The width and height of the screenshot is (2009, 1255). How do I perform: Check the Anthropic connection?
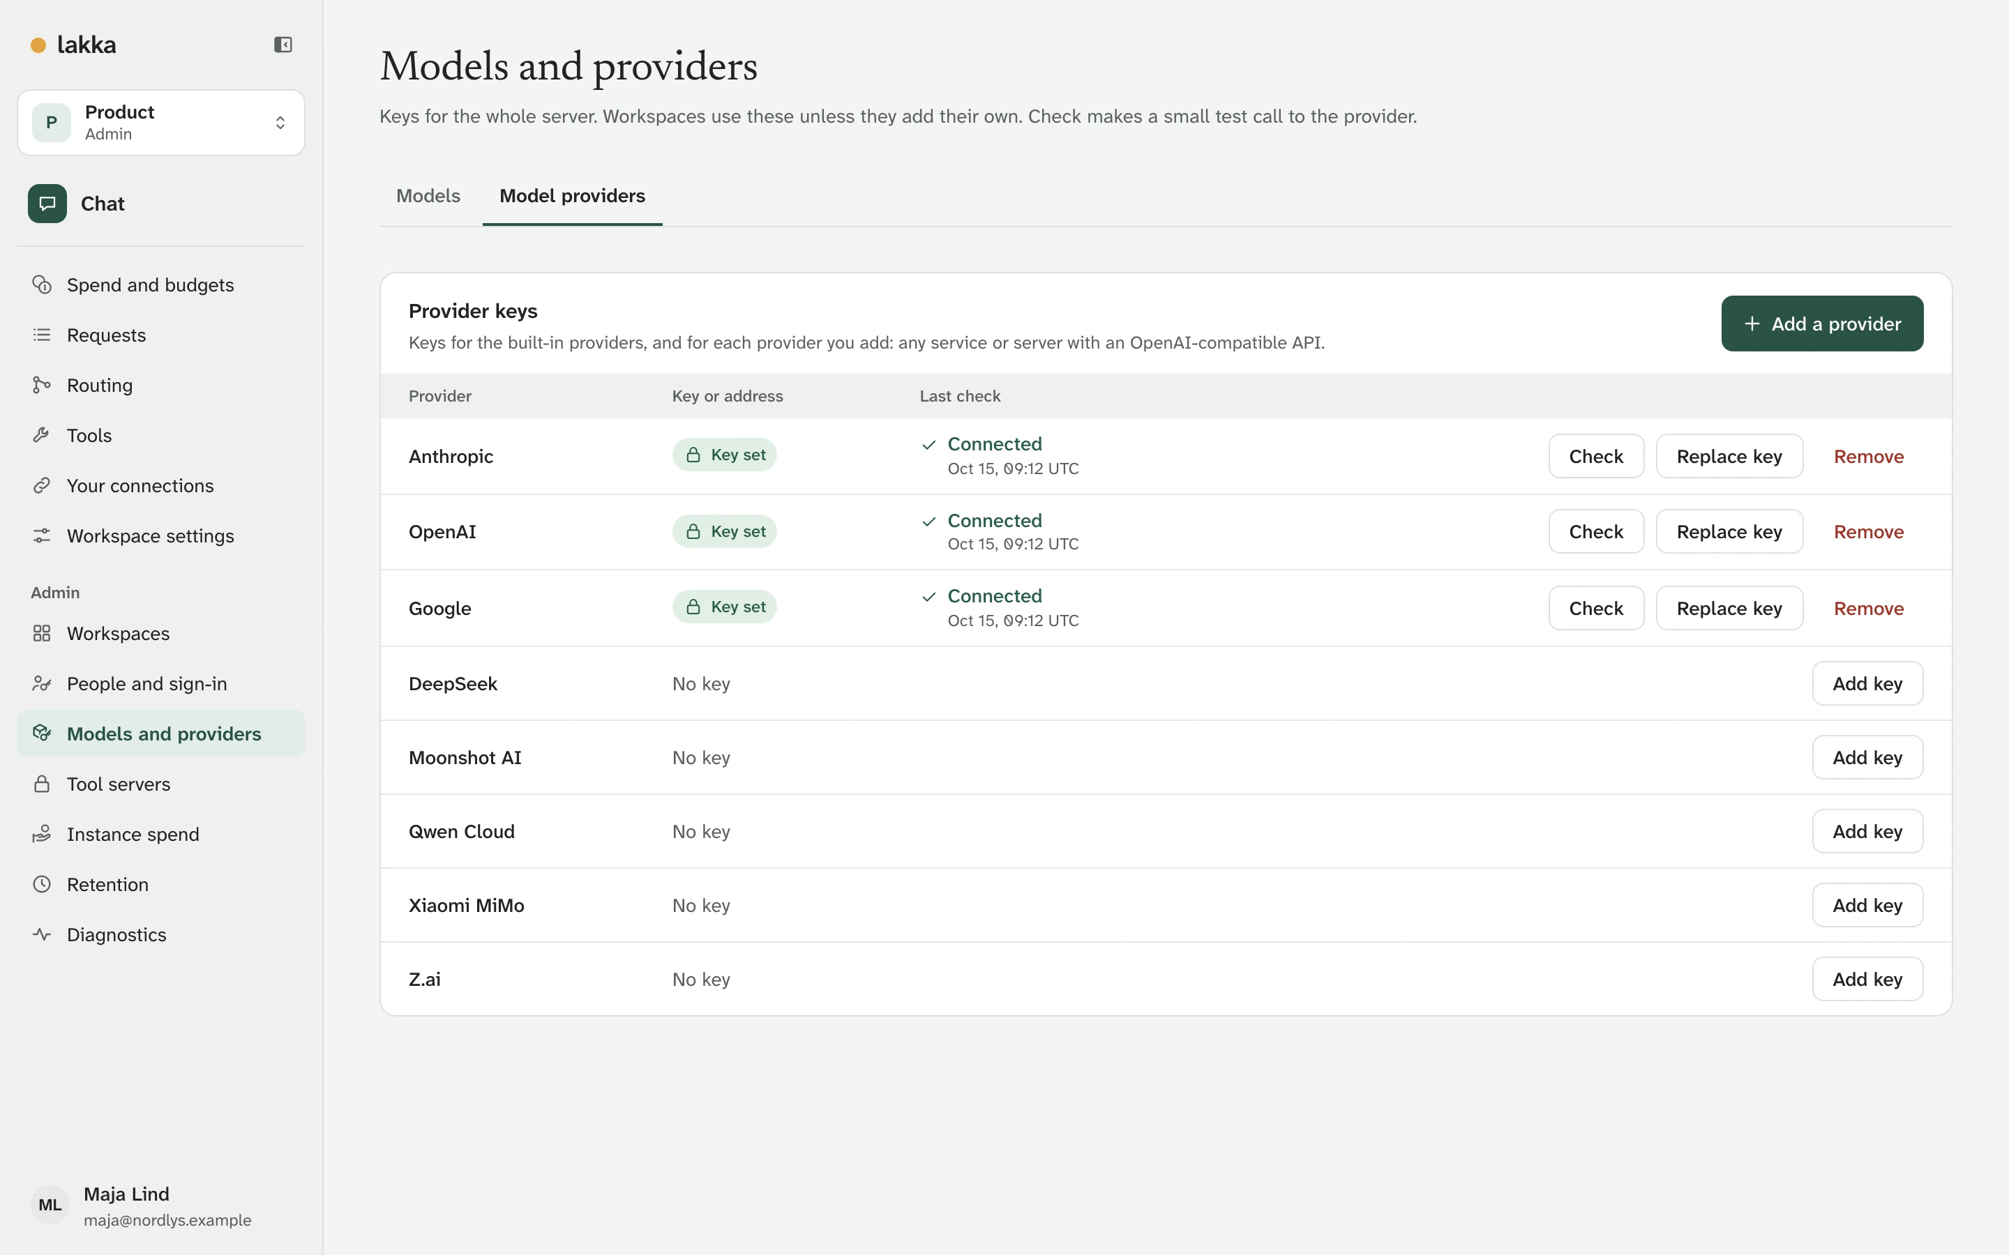click(x=1595, y=457)
